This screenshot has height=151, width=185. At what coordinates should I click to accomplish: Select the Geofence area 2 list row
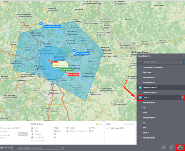pos(161,92)
